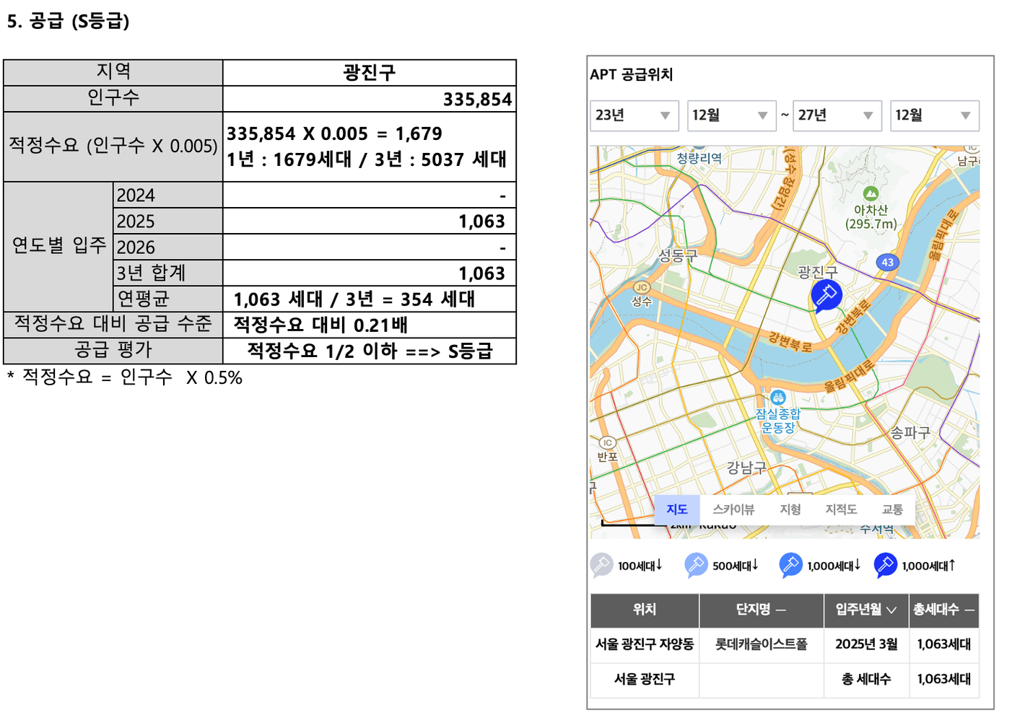
Task: Open the start year 23년 dropdown
Action: 634,115
